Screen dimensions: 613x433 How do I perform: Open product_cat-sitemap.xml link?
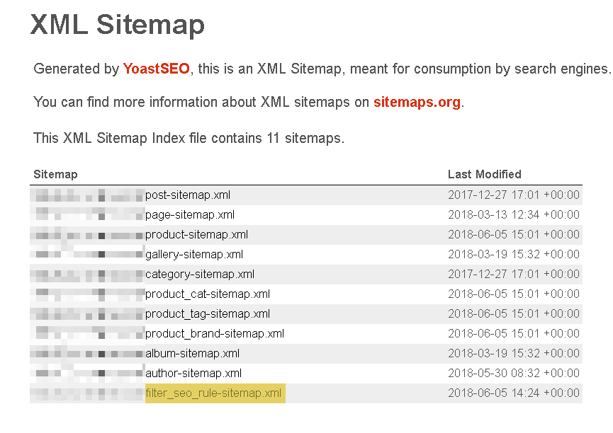[207, 294]
